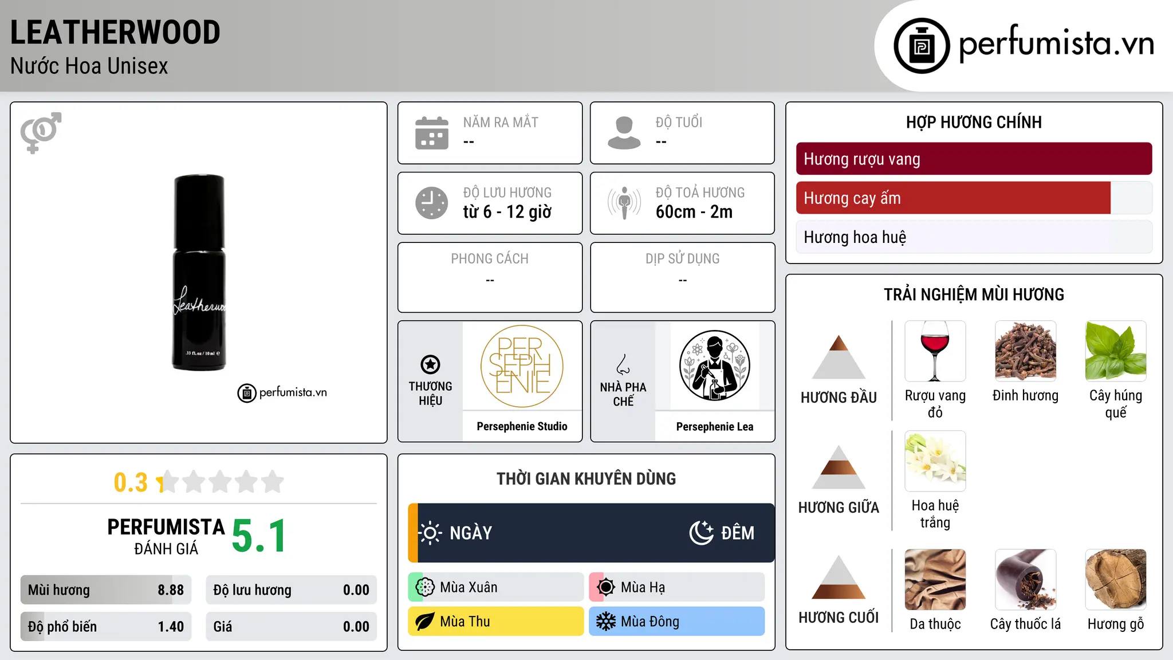Select the Da thuộc note image

(x=935, y=580)
